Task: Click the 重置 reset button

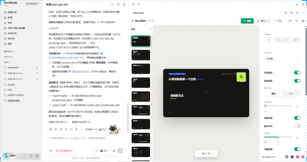Action: coord(278,21)
